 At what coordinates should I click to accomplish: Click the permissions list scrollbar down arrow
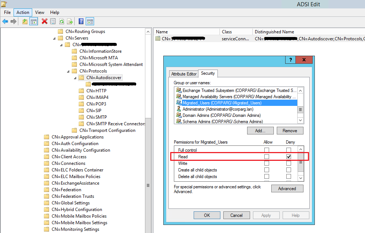301,178
